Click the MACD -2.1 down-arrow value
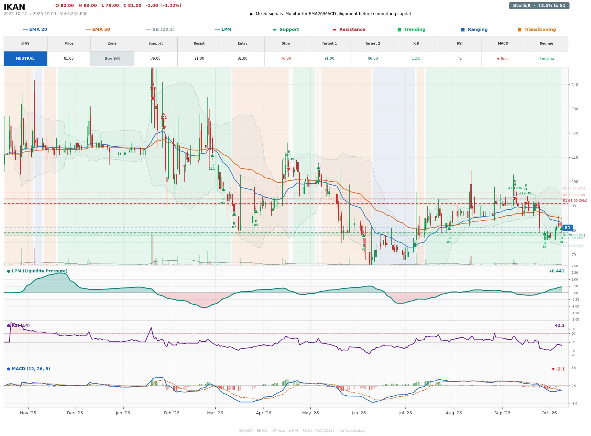The image size is (591, 436). pos(558,369)
